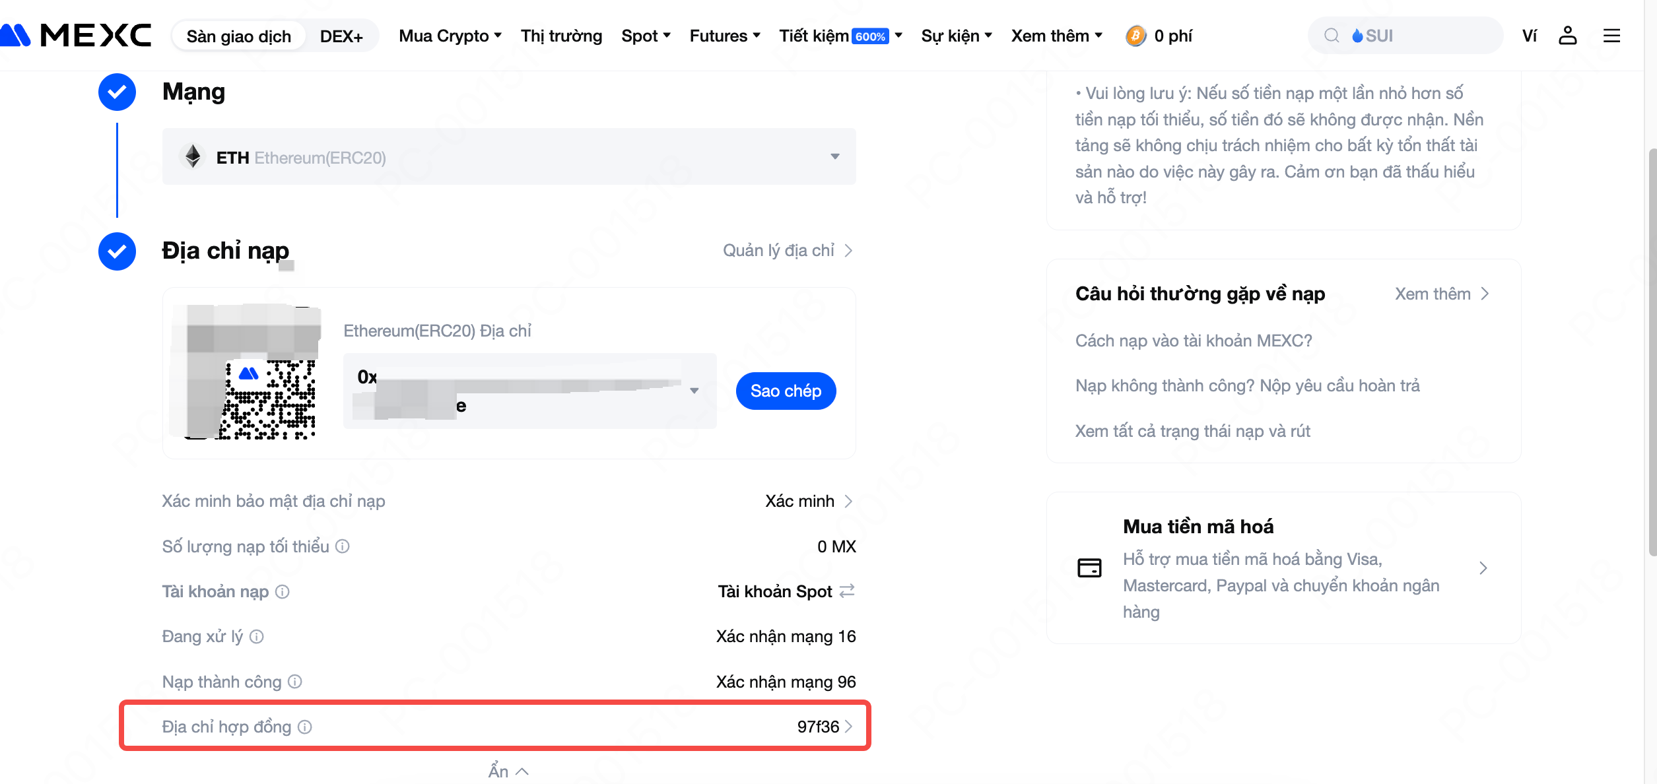Open Xác minh address verification link
1657x784 pixels.
[809, 502]
